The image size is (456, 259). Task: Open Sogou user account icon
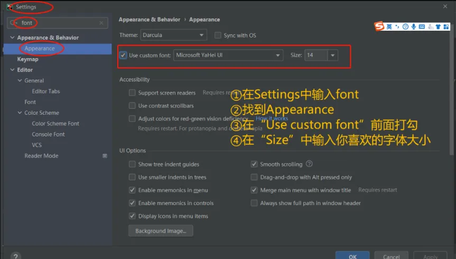431,27
